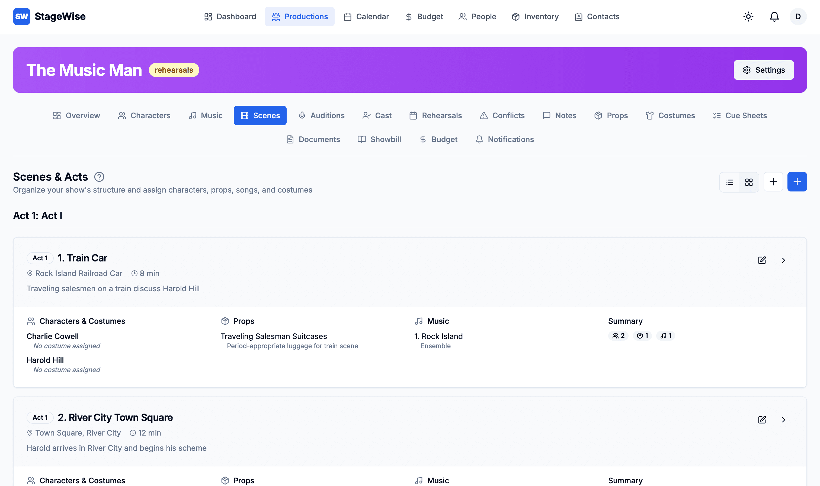Switch to grid view layout

(749, 182)
